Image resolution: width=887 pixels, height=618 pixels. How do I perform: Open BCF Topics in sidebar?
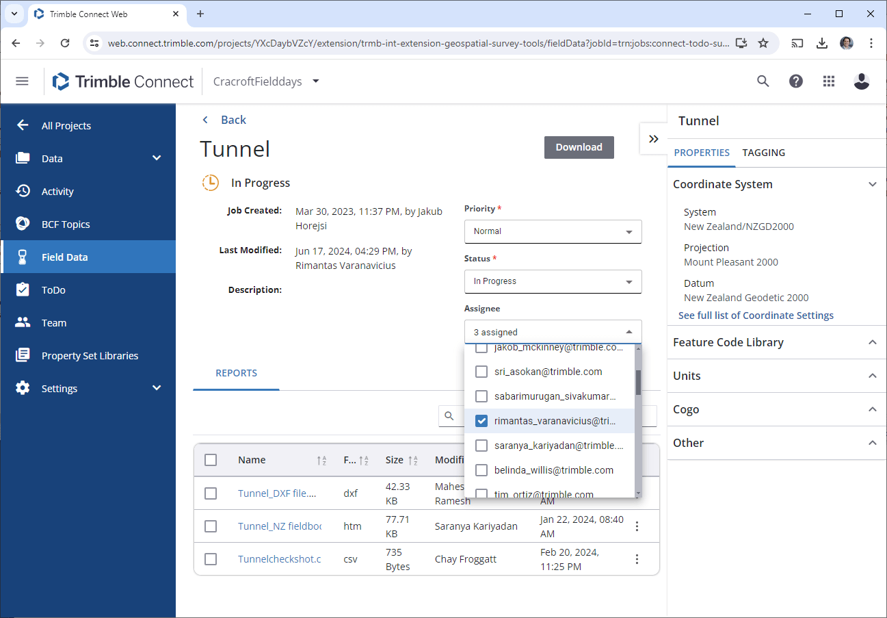[x=66, y=224]
